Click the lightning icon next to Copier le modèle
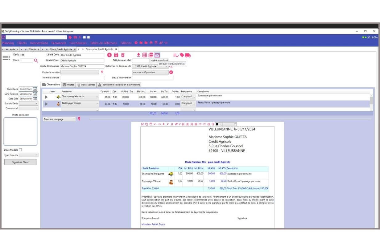Viewport: 380px width, 252px height. click(102, 72)
